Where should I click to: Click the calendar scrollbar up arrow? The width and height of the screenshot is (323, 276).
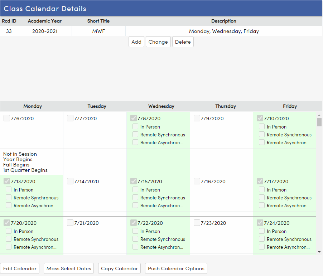click(319, 115)
